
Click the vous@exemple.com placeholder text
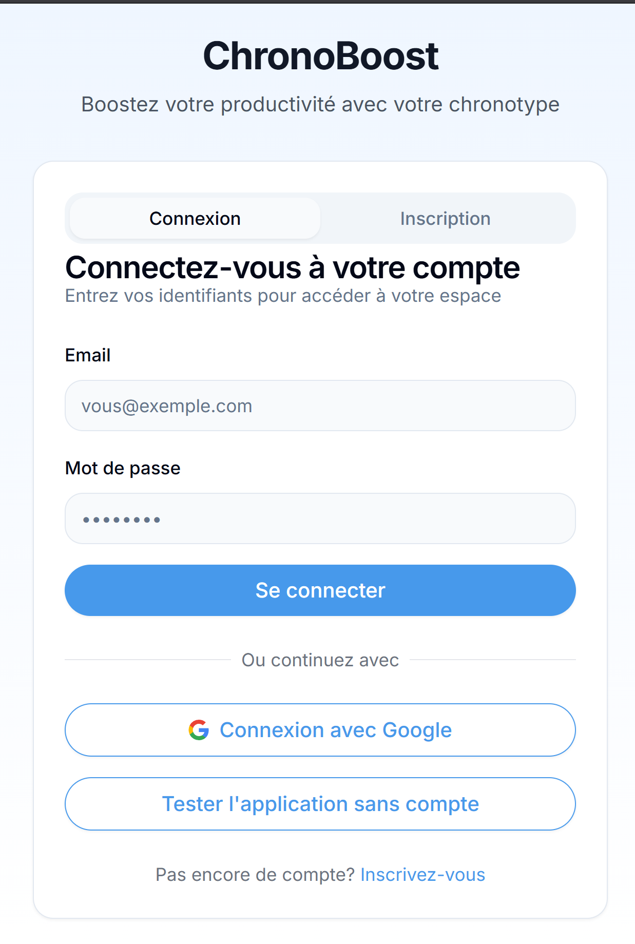pos(167,407)
